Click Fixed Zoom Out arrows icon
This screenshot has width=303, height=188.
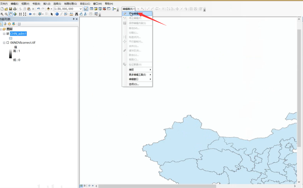point(25,14)
